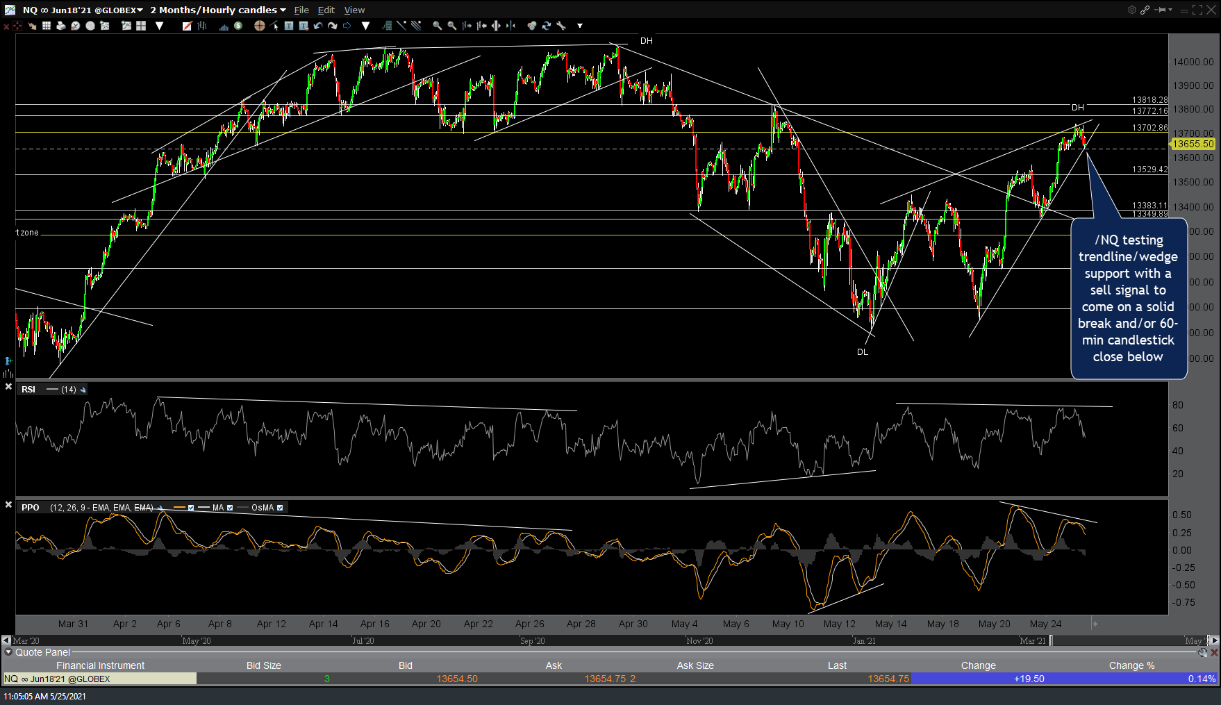Screen dimensions: 1221x705
Task: Click the chain link icon
Action: click(1145, 10)
